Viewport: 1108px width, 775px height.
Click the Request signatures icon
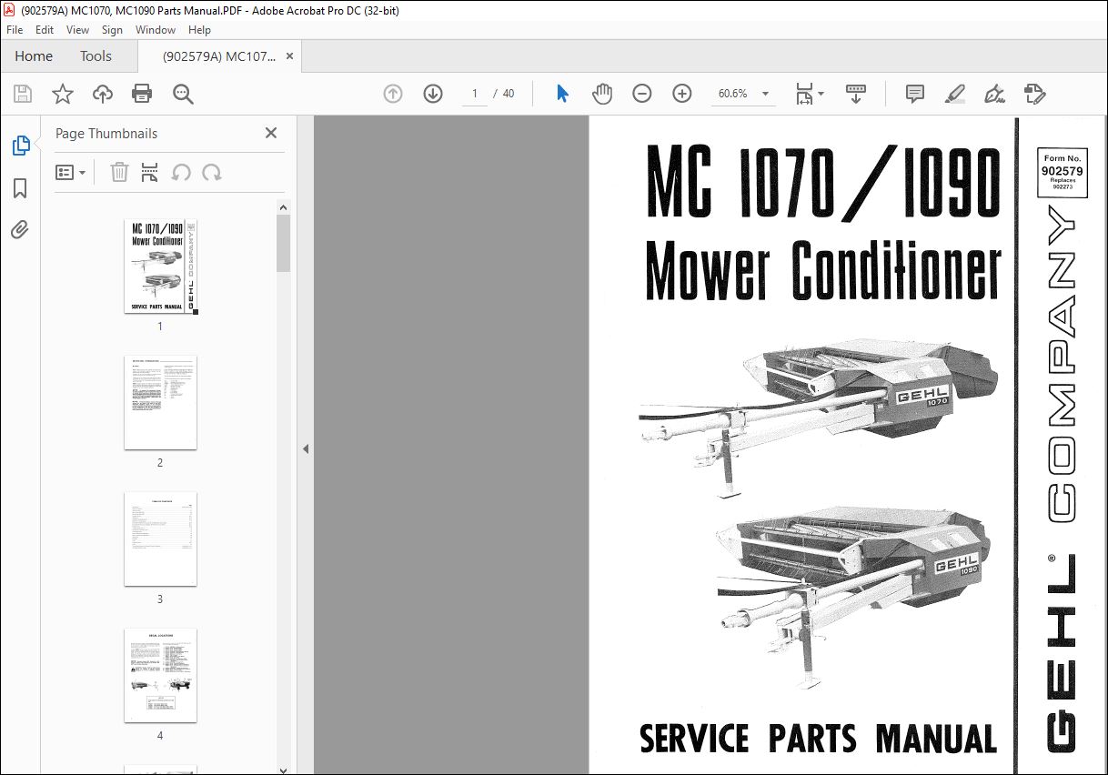1035,94
